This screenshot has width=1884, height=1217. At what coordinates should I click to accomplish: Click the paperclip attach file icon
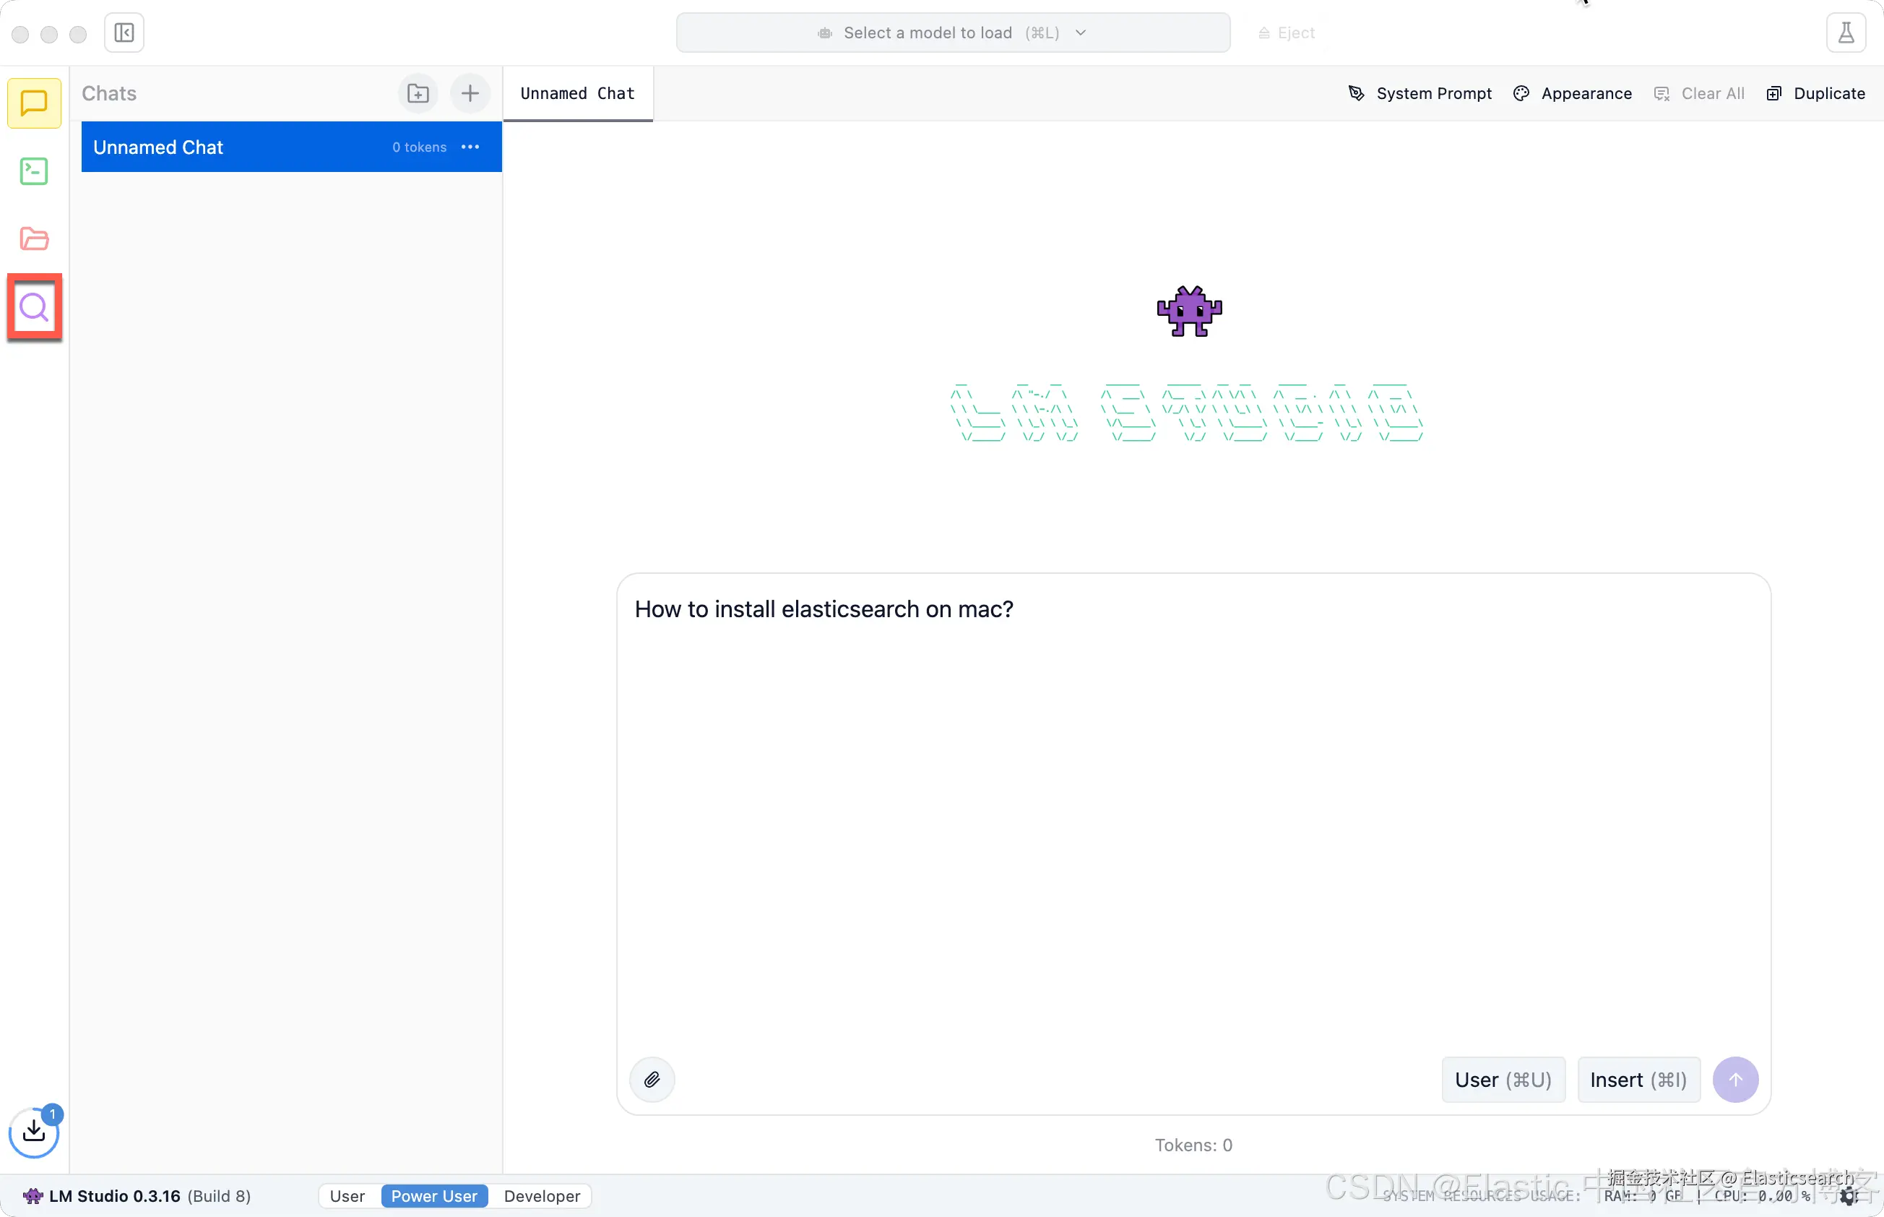point(652,1080)
